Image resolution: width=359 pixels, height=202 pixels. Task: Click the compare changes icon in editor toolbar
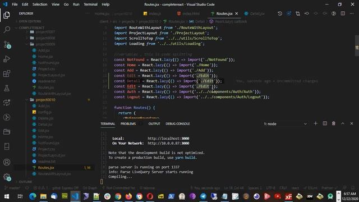tap(298, 13)
